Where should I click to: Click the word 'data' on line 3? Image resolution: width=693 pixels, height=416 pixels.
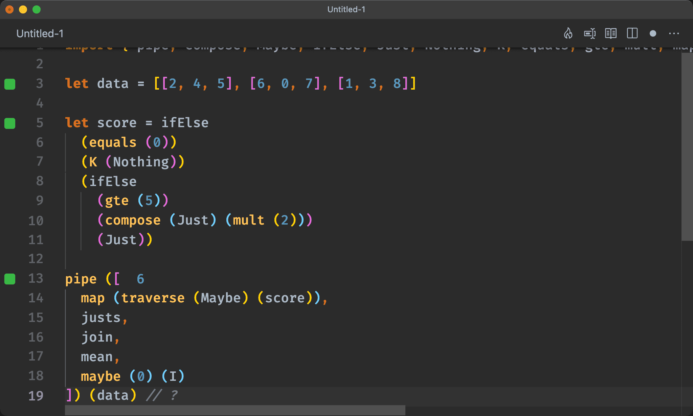113,84
